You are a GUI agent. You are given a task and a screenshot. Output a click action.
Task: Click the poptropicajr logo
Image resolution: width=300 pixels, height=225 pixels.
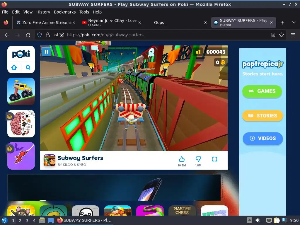click(263, 64)
